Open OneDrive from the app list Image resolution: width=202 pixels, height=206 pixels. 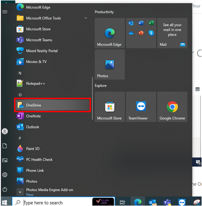tap(52, 105)
